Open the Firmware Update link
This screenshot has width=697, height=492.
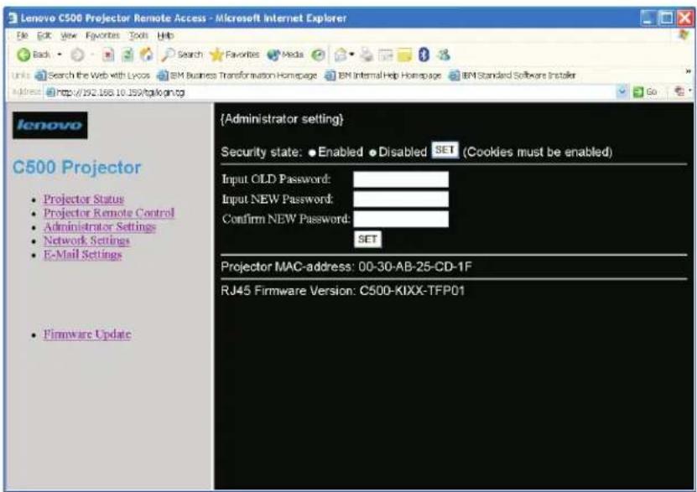point(87,334)
